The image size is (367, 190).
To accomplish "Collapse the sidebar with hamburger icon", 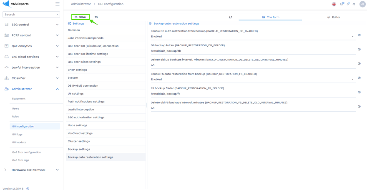I will point(57,4).
